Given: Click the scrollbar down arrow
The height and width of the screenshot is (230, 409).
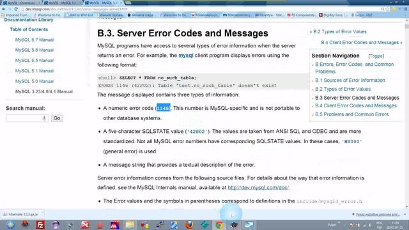Looking at the screenshot, I should 406,206.
